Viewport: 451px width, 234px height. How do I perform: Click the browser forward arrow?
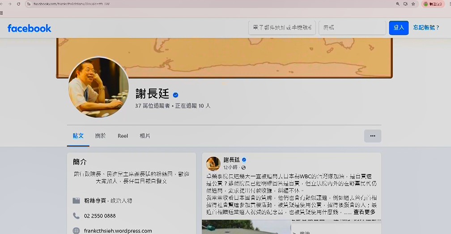pyautogui.click(x=10, y=4)
